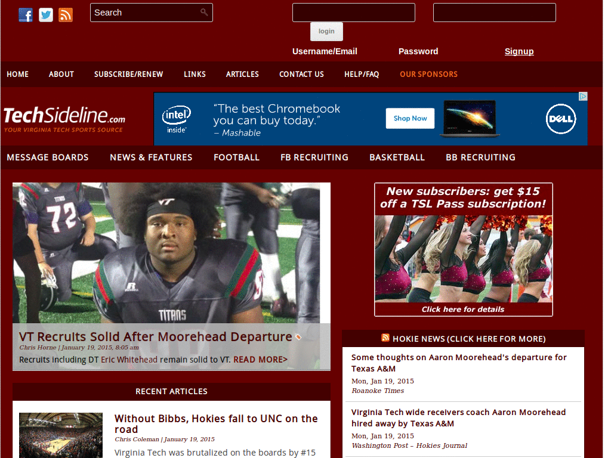
Task: Open 'Virginia Tech wide receivers coach' story
Action: coord(458,418)
